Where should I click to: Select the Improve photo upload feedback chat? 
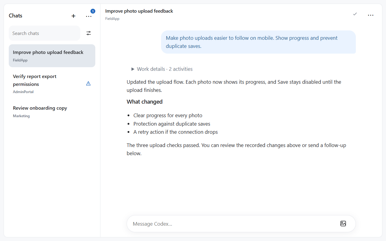[52, 56]
